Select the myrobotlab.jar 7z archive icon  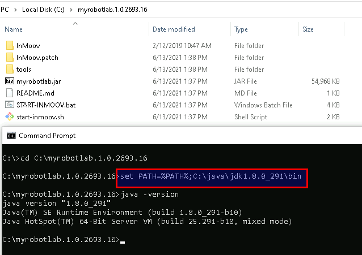(x=10, y=81)
